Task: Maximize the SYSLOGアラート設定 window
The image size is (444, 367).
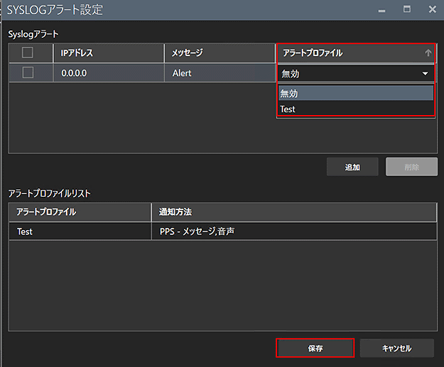Action: point(407,9)
